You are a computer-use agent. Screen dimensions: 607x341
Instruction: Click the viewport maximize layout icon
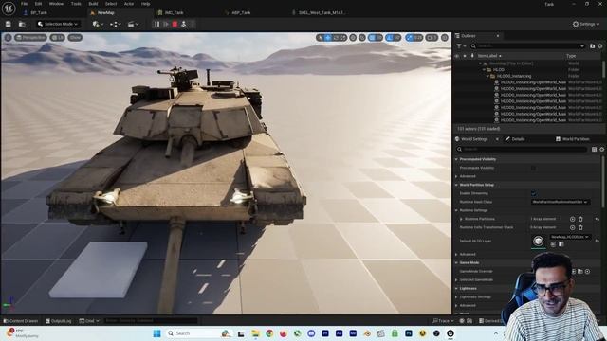pos(445,38)
